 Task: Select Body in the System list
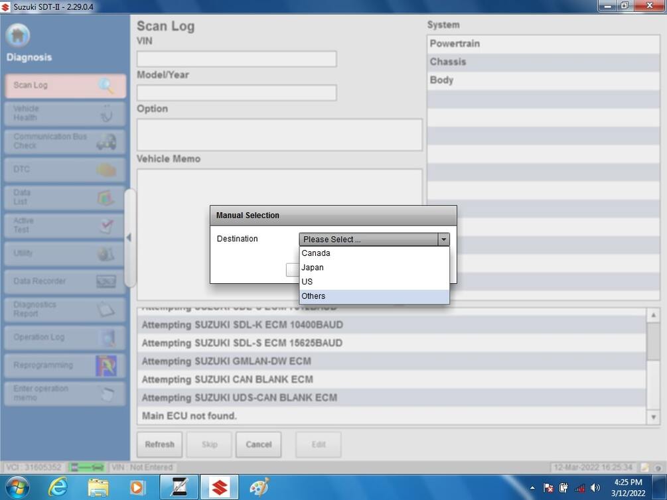[543, 80]
